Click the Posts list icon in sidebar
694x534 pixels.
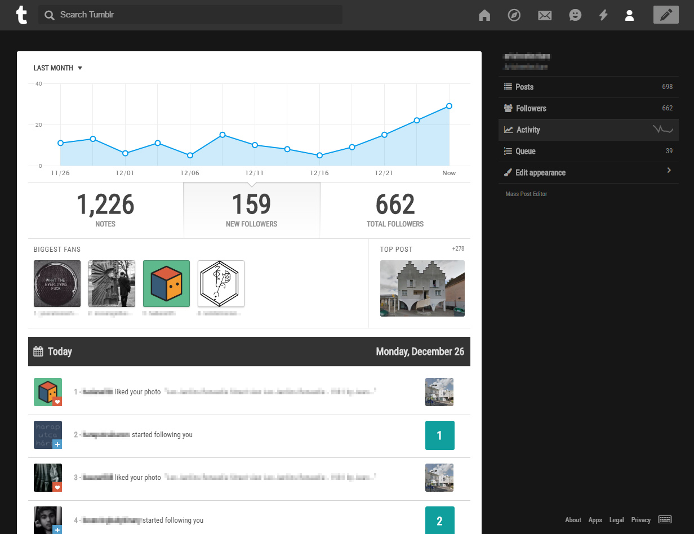[x=508, y=87]
